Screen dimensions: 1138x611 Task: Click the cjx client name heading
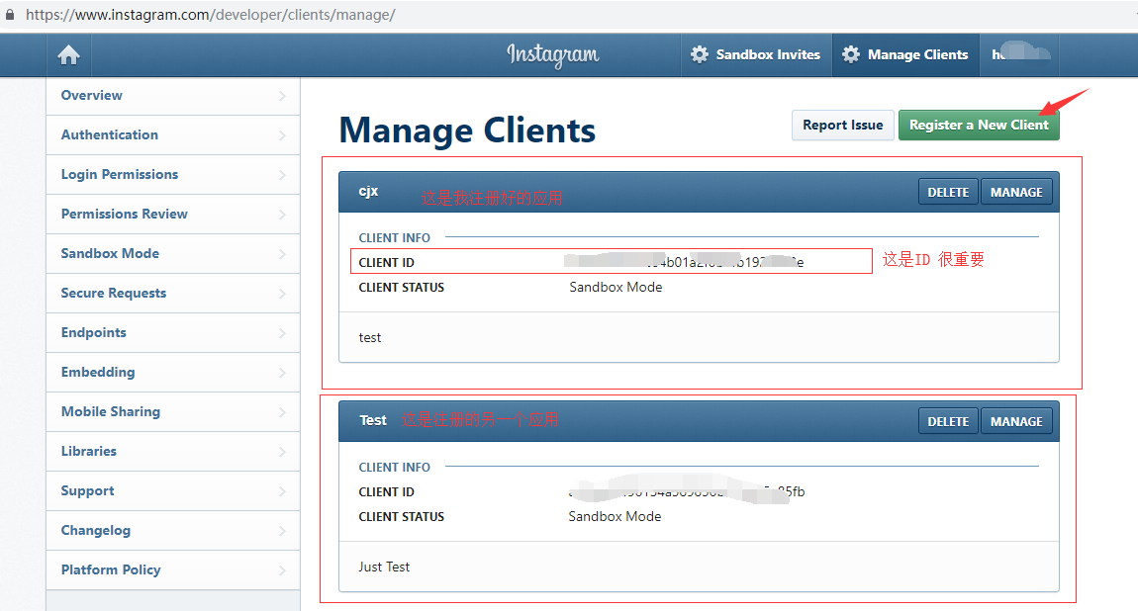(x=369, y=192)
